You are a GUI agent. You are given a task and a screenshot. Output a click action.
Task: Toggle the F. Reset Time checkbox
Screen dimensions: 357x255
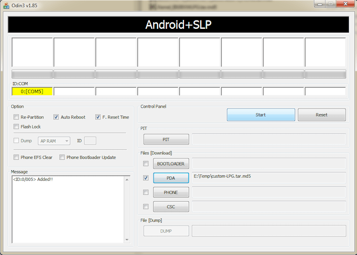98,117
